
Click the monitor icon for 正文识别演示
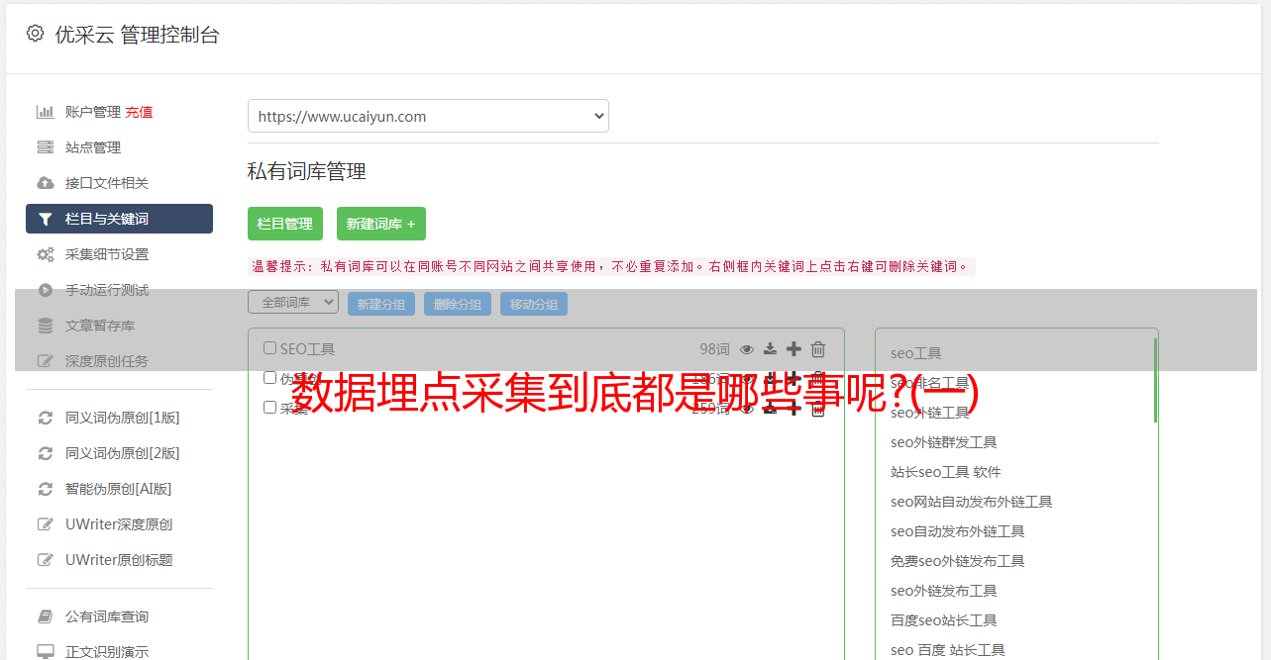tap(46, 652)
